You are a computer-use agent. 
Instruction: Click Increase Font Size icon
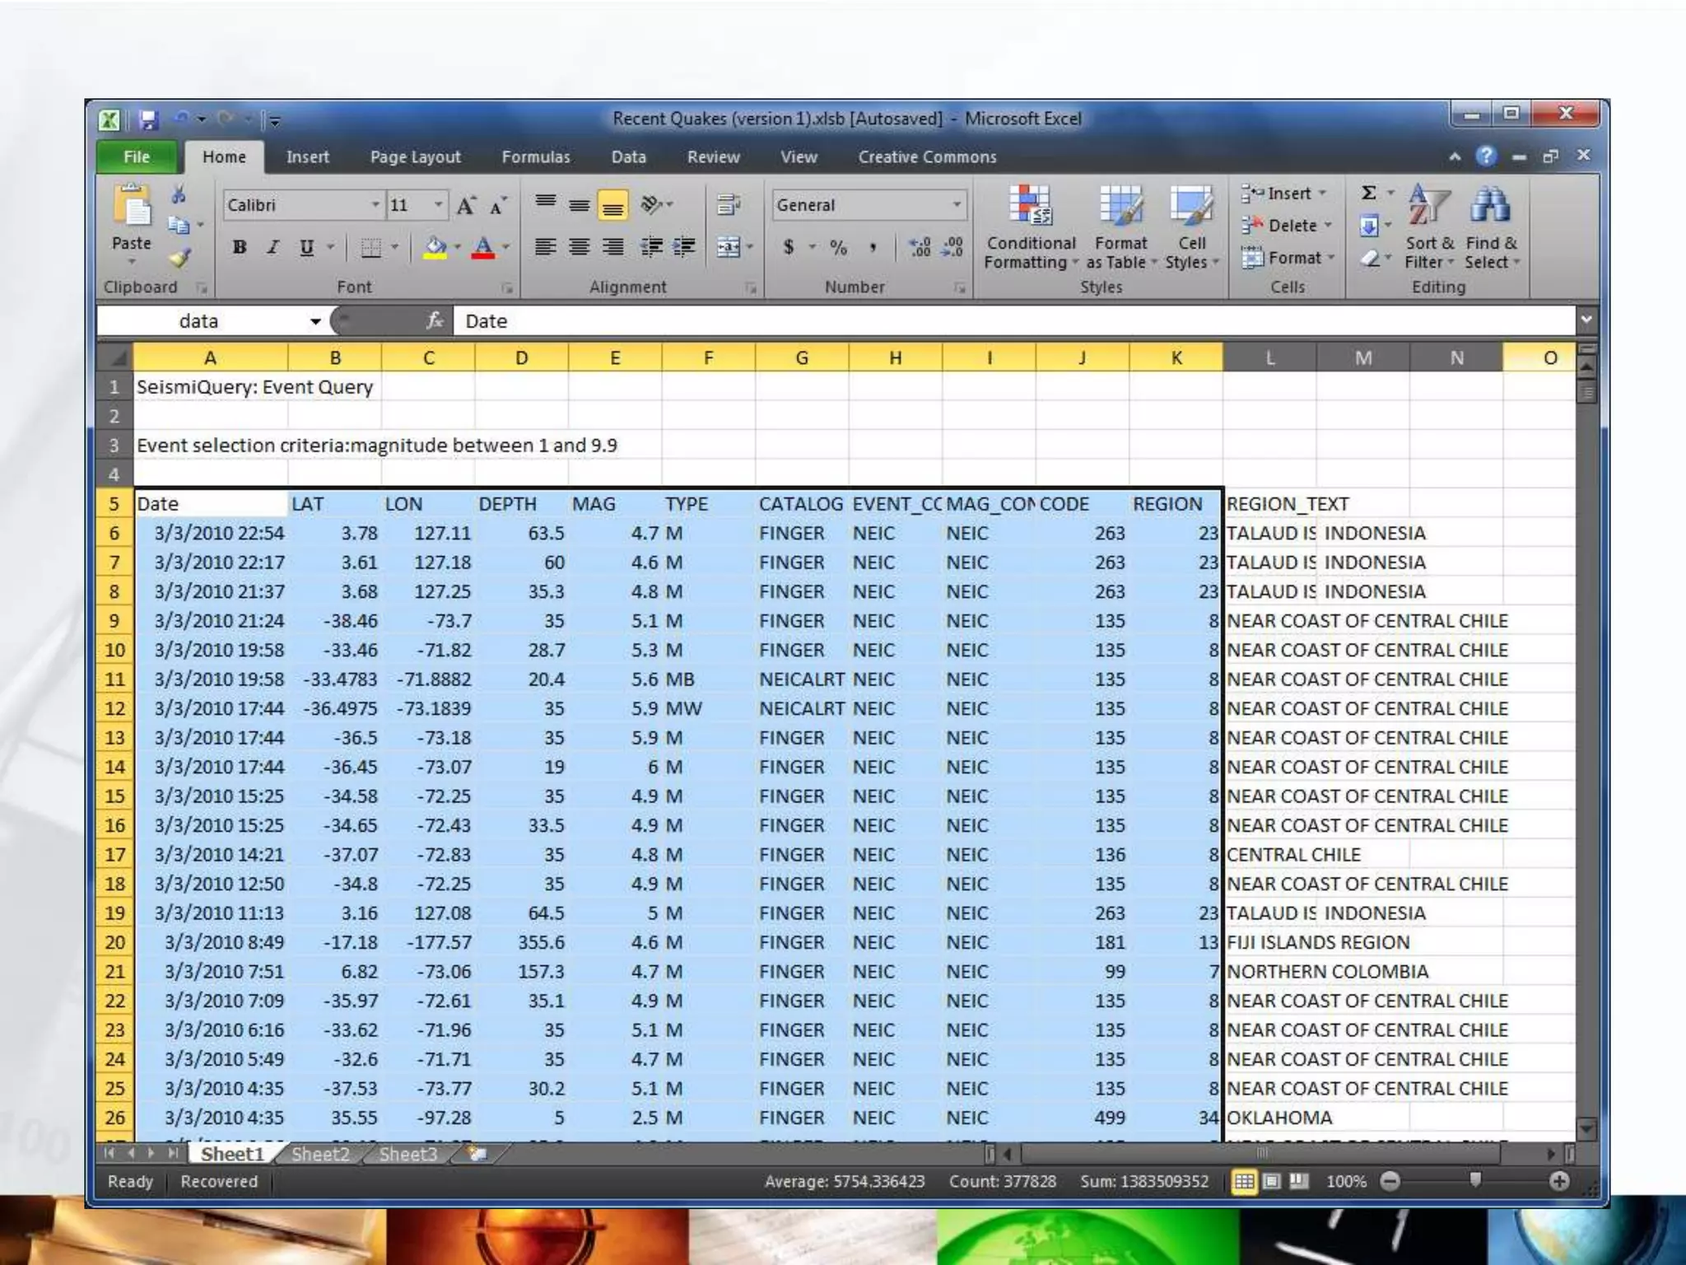point(466,206)
